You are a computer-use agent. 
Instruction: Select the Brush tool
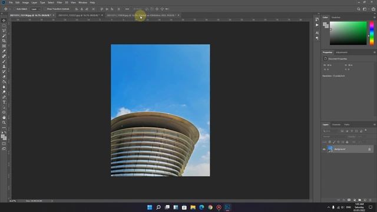tap(4, 61)
